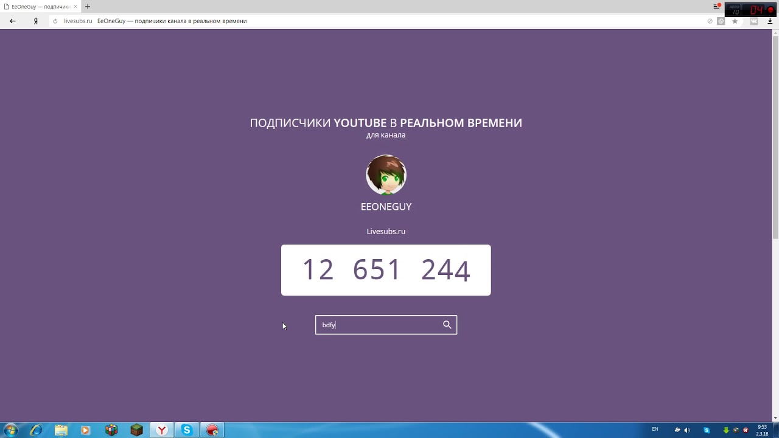Click the taskbar clock showing 9:53
The height and width of the screenshot is (438, 779).
[x=762, y=430]
